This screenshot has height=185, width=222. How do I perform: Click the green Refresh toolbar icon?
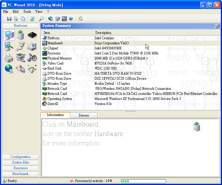click(32, 19)
